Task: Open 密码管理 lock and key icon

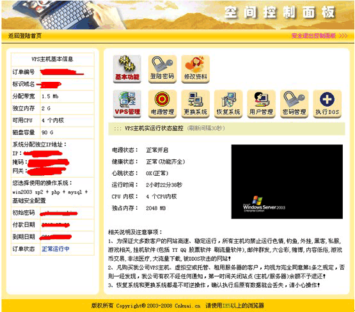Action: point(294,104)
